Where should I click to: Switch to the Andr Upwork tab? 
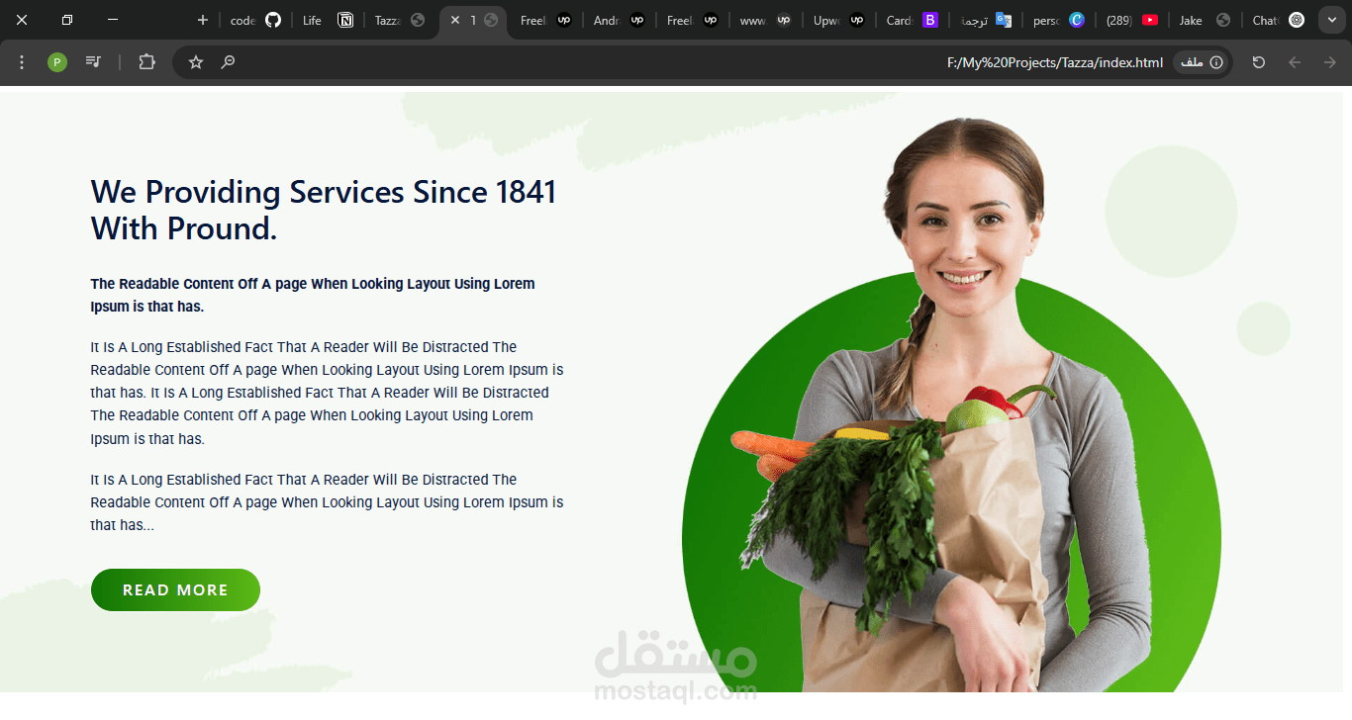pyautogui.click(x=620, y=20)
